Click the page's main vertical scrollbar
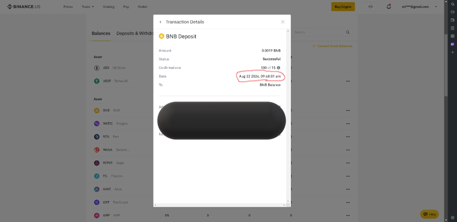The width and height of the screenshot is (457, 222). pos(446,65)
